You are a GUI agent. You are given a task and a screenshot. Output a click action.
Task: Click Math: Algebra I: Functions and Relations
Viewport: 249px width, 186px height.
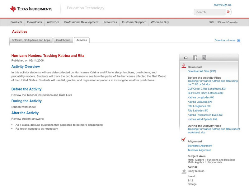point(211,160)
